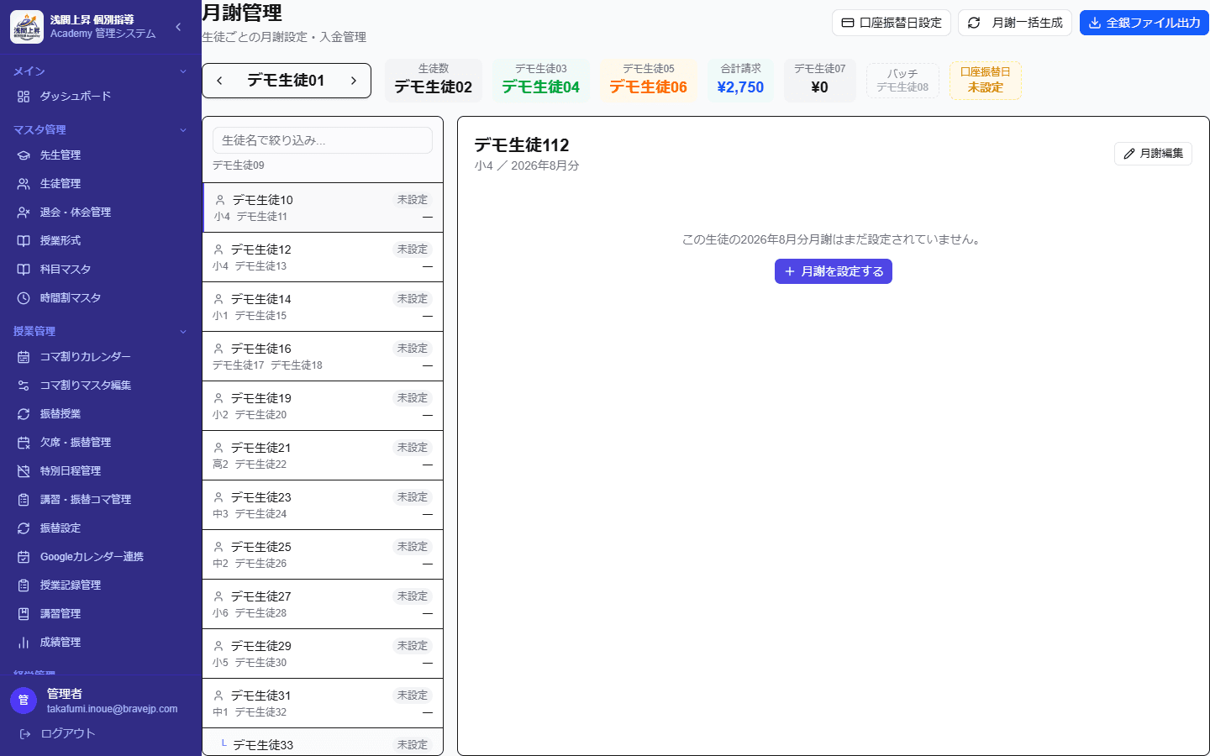Viewport: 1210px width, 756px height.
Task: Click the 管 user avatar circle
Action: pos(24,701)
